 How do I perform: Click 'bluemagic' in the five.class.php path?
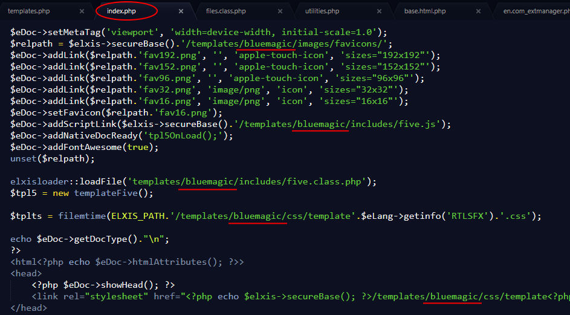tap(209, 181)
